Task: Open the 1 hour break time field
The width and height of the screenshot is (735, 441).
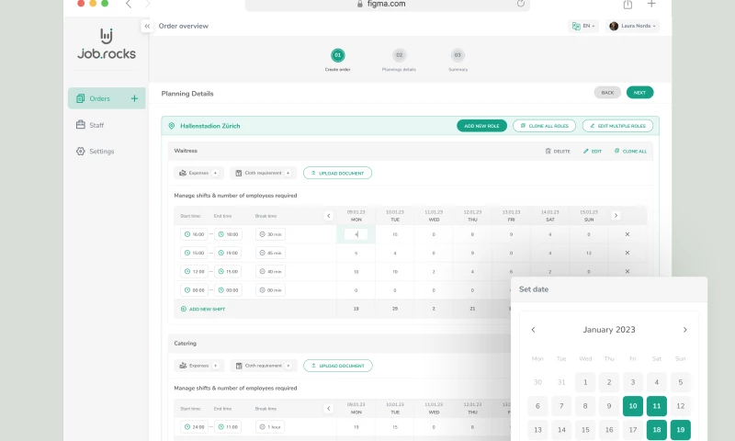Action: click(270, 427)
